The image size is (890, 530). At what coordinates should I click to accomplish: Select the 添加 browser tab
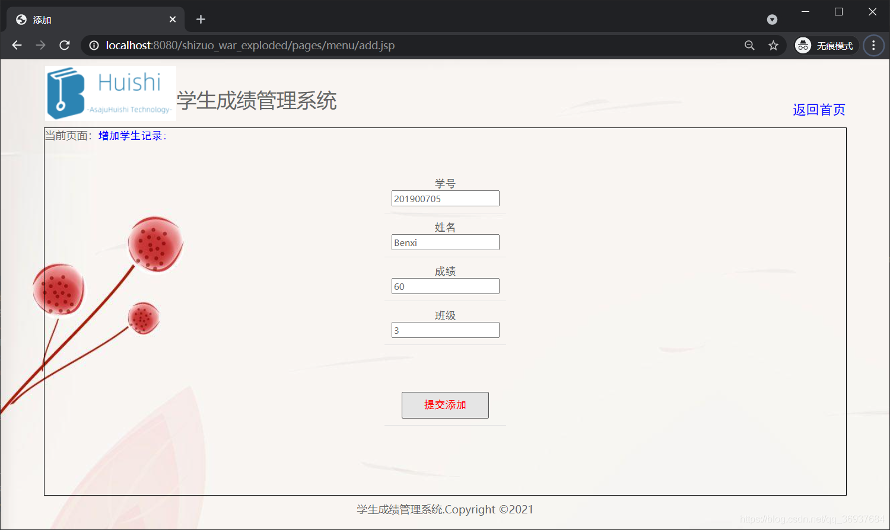pyautogui.click(x=96, y=20)
